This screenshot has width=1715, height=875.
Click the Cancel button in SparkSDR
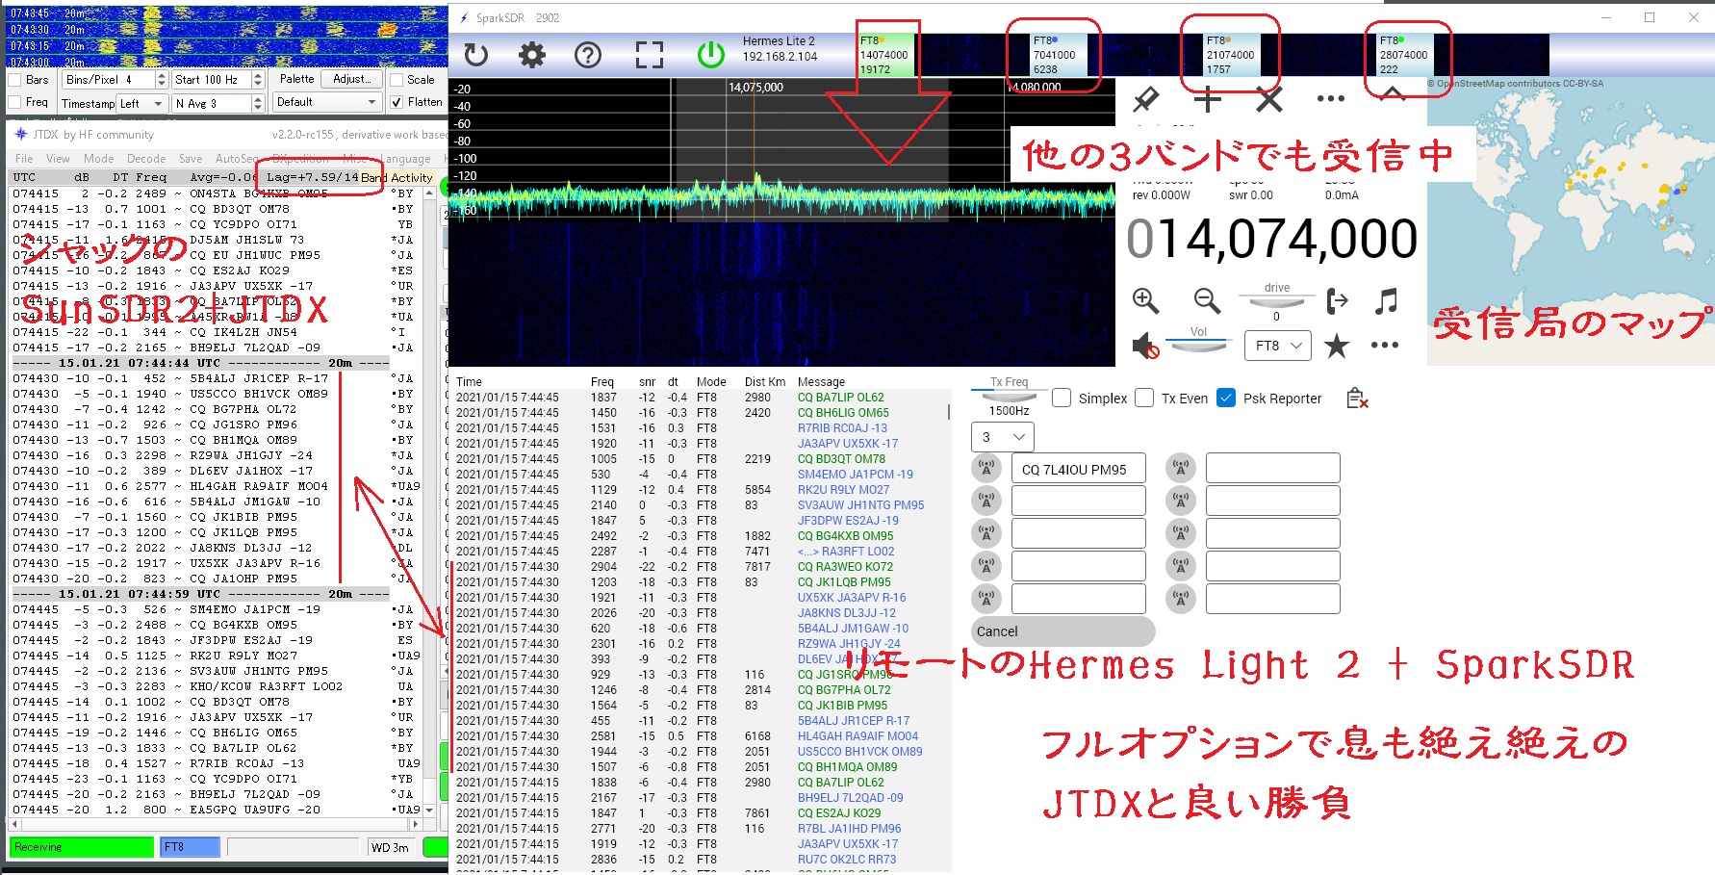tap(1062, 631)
